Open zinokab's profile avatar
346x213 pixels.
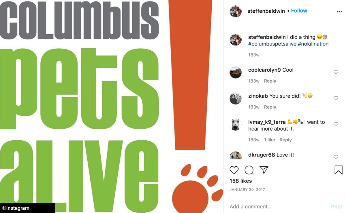point(236,98)
